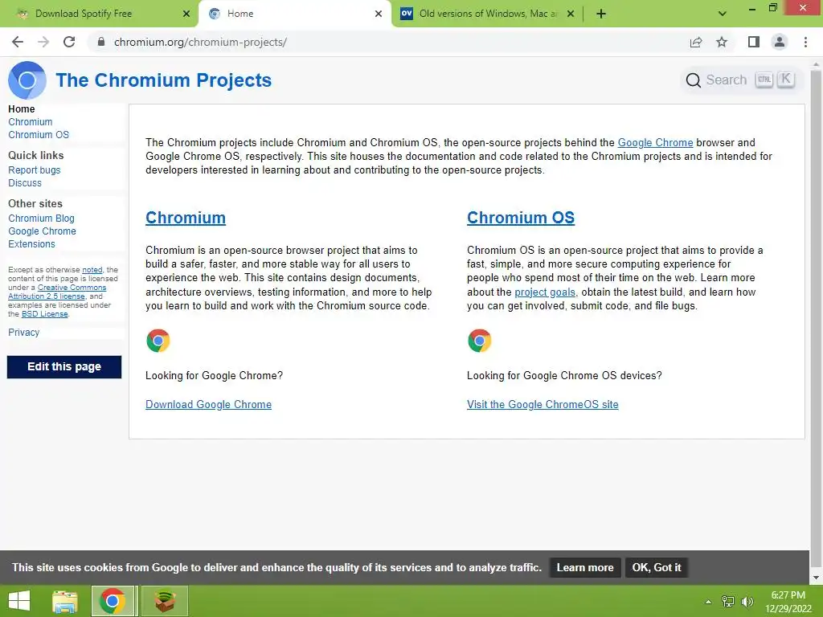Open Chromium in the sidebar navigation
Image resolution: width=823 pixels, height=617 pixels.
point(31,122)
